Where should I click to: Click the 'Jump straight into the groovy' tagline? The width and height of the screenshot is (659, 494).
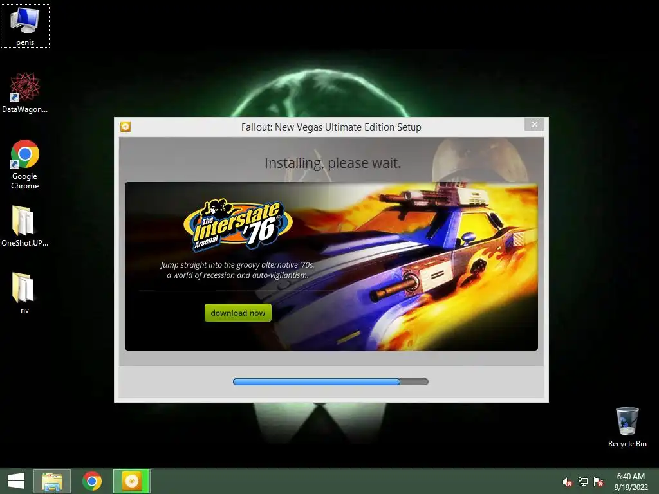click(237, 270)
